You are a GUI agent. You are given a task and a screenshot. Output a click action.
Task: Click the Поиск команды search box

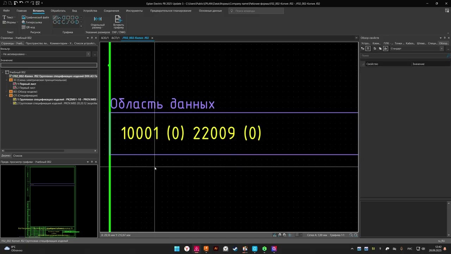256,11
